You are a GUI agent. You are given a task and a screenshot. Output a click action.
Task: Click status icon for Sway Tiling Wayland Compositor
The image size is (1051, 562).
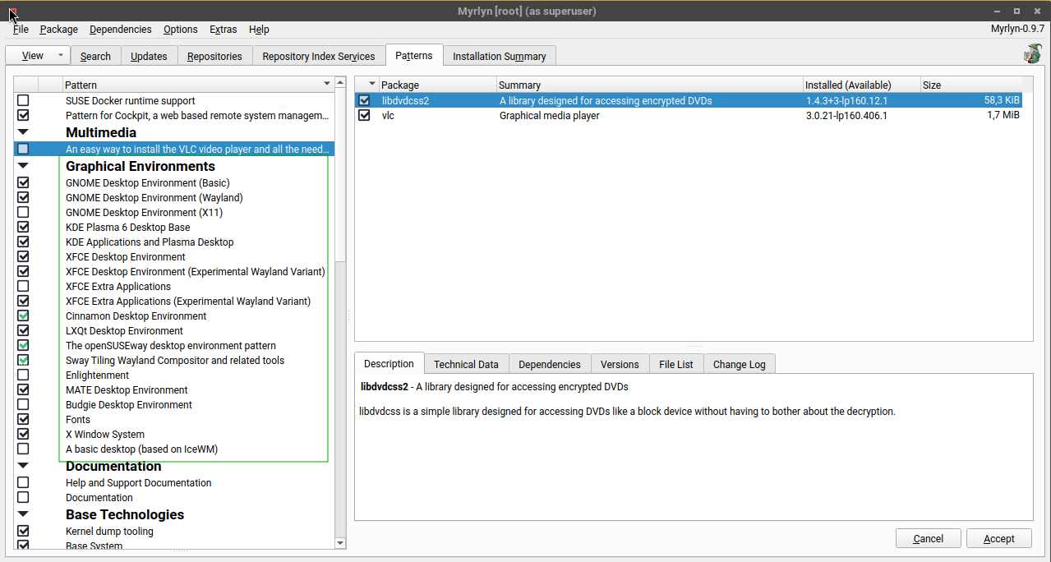23,361
